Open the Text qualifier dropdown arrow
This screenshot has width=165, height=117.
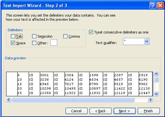(x=146, y=41)
